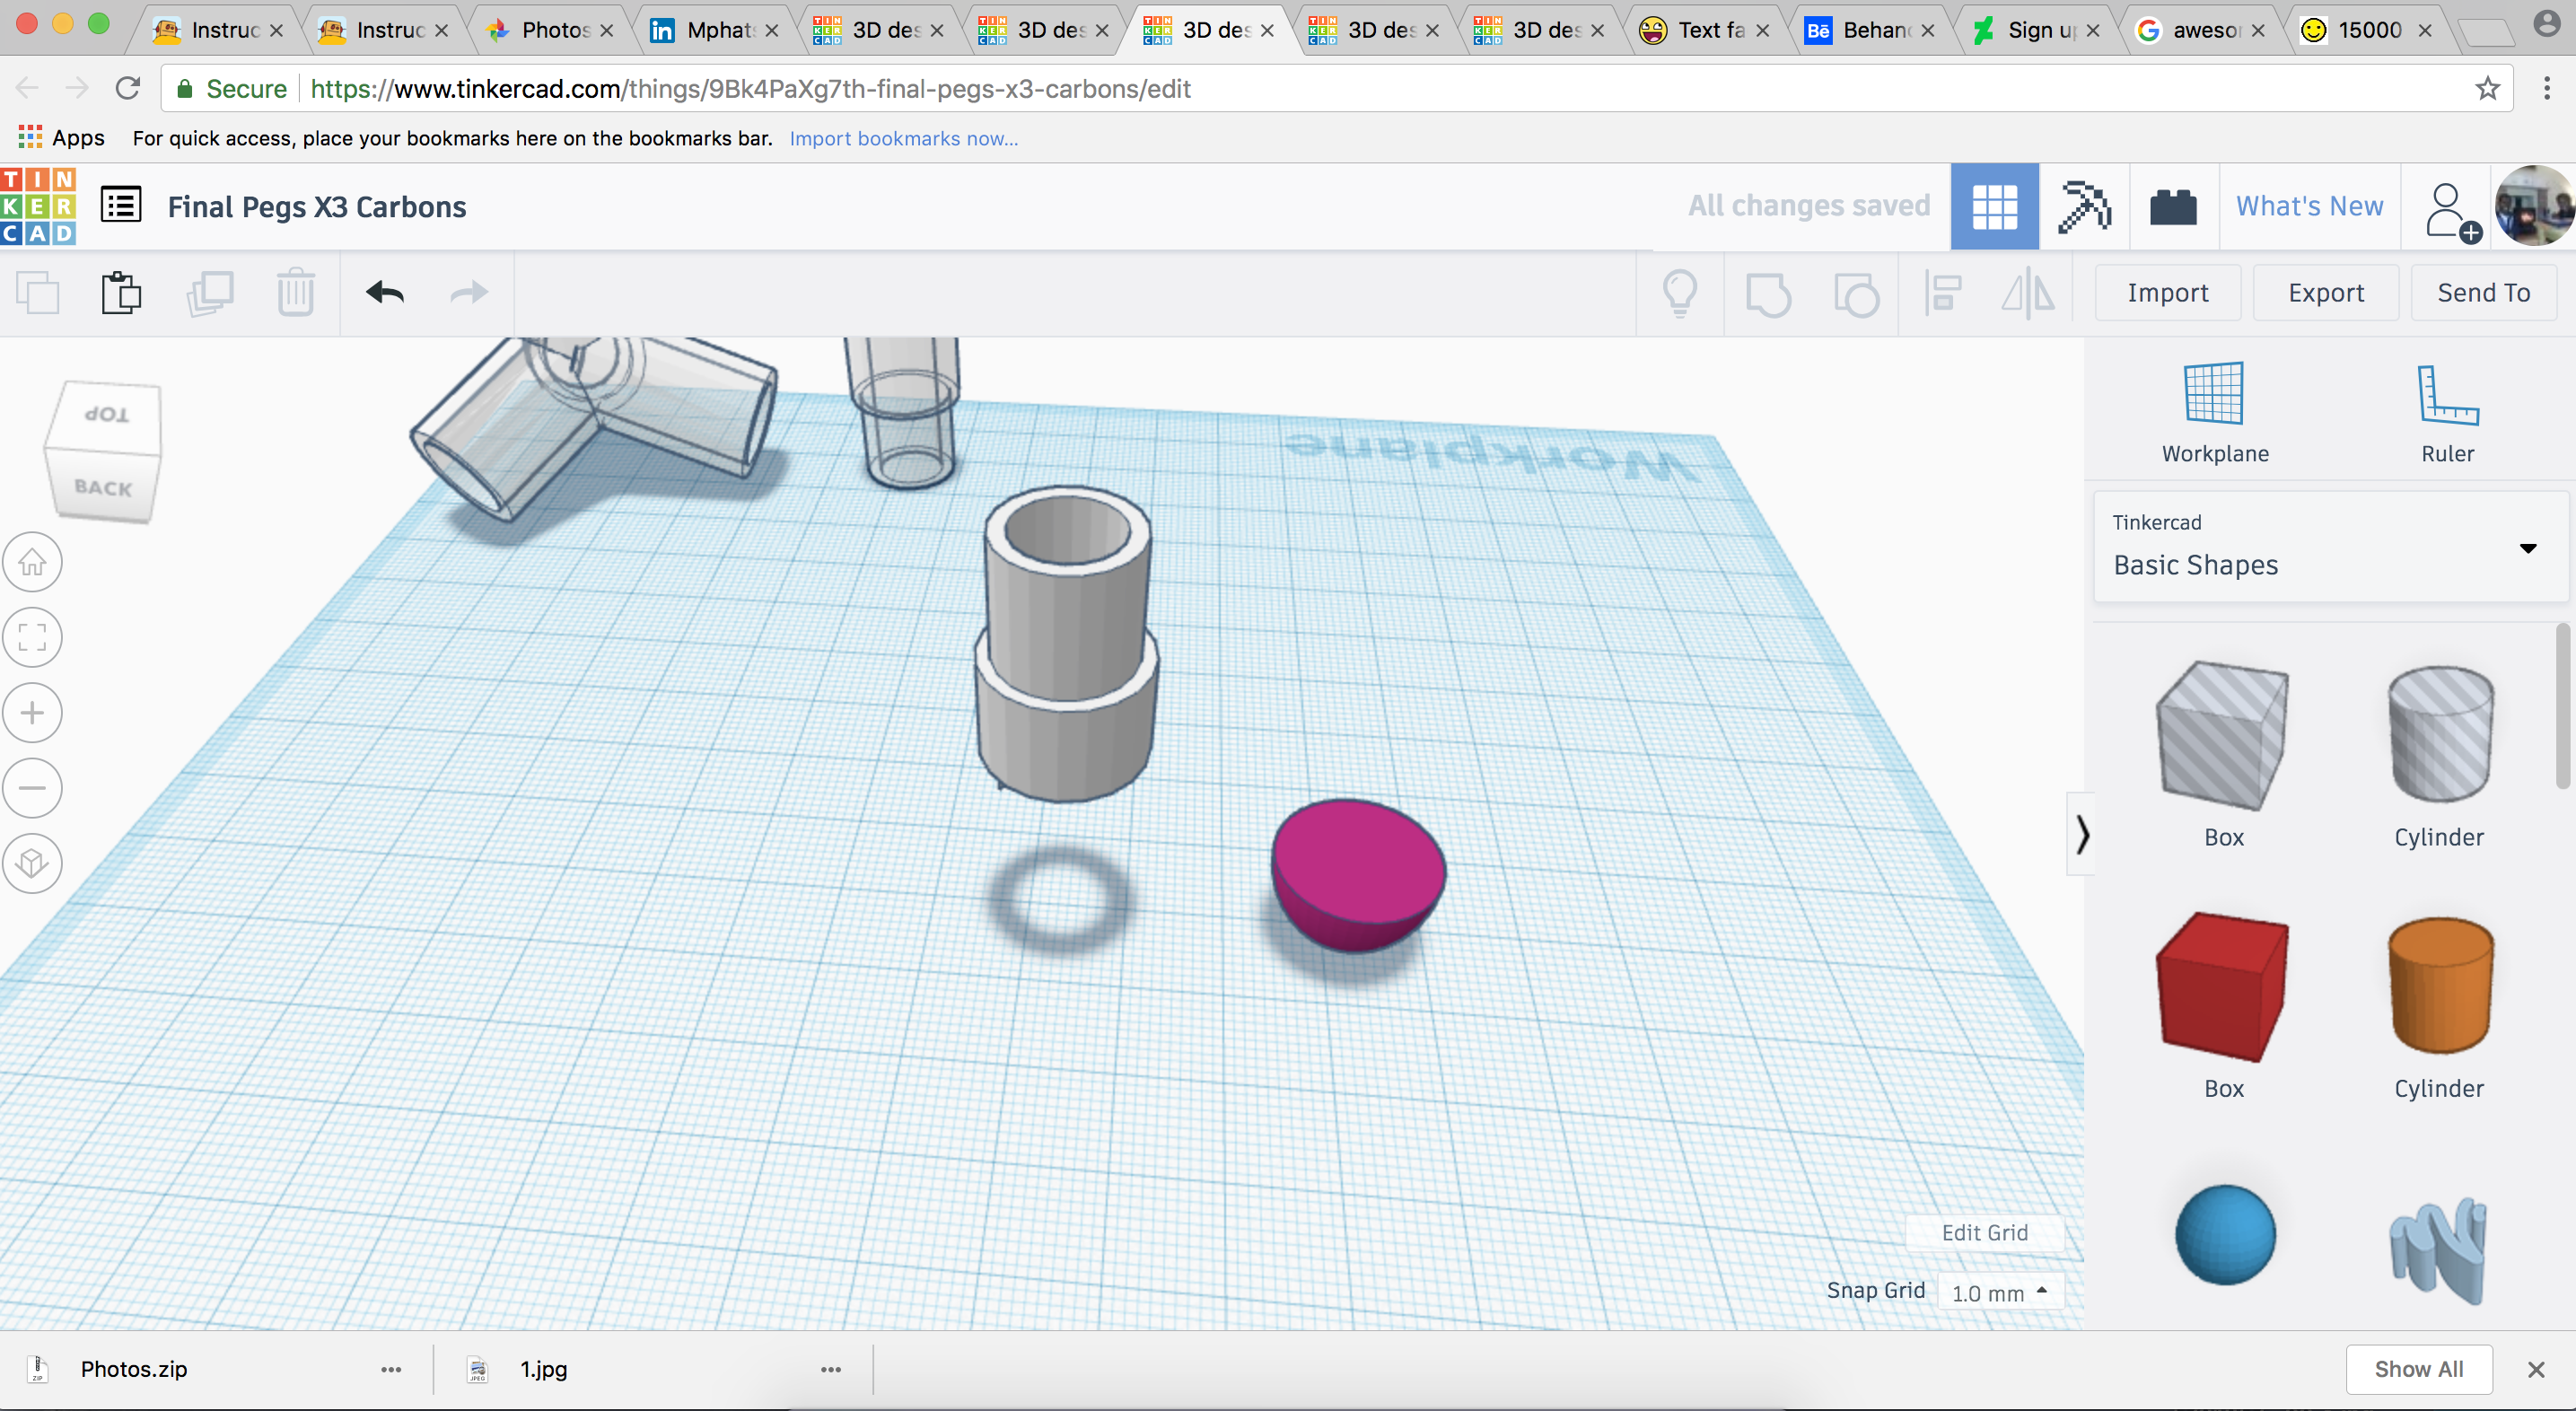The height and width of the screenshot is (1411, 2576).
Task: Click the zoom out minus icon
Action: coord(32,788)
